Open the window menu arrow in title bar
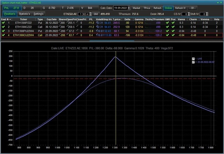This screenshot has height=154, width=224. pyautogui.click(x=218, y=2)
